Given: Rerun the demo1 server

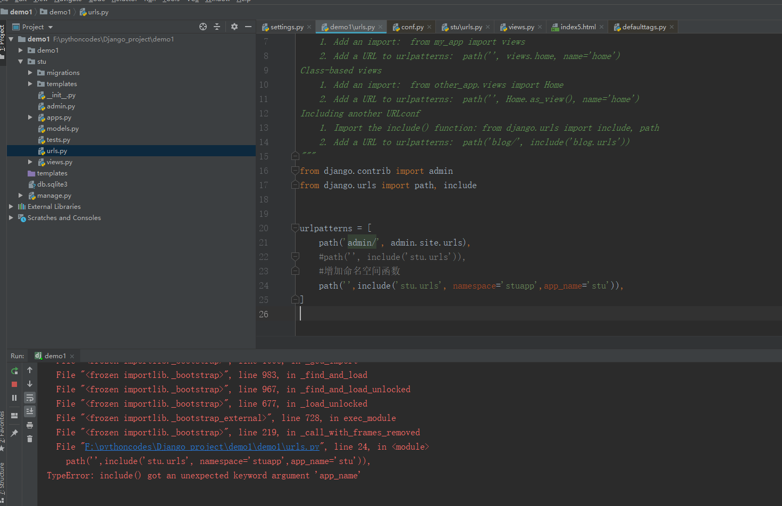Looking at the screenshot, I should click(14, 370).
